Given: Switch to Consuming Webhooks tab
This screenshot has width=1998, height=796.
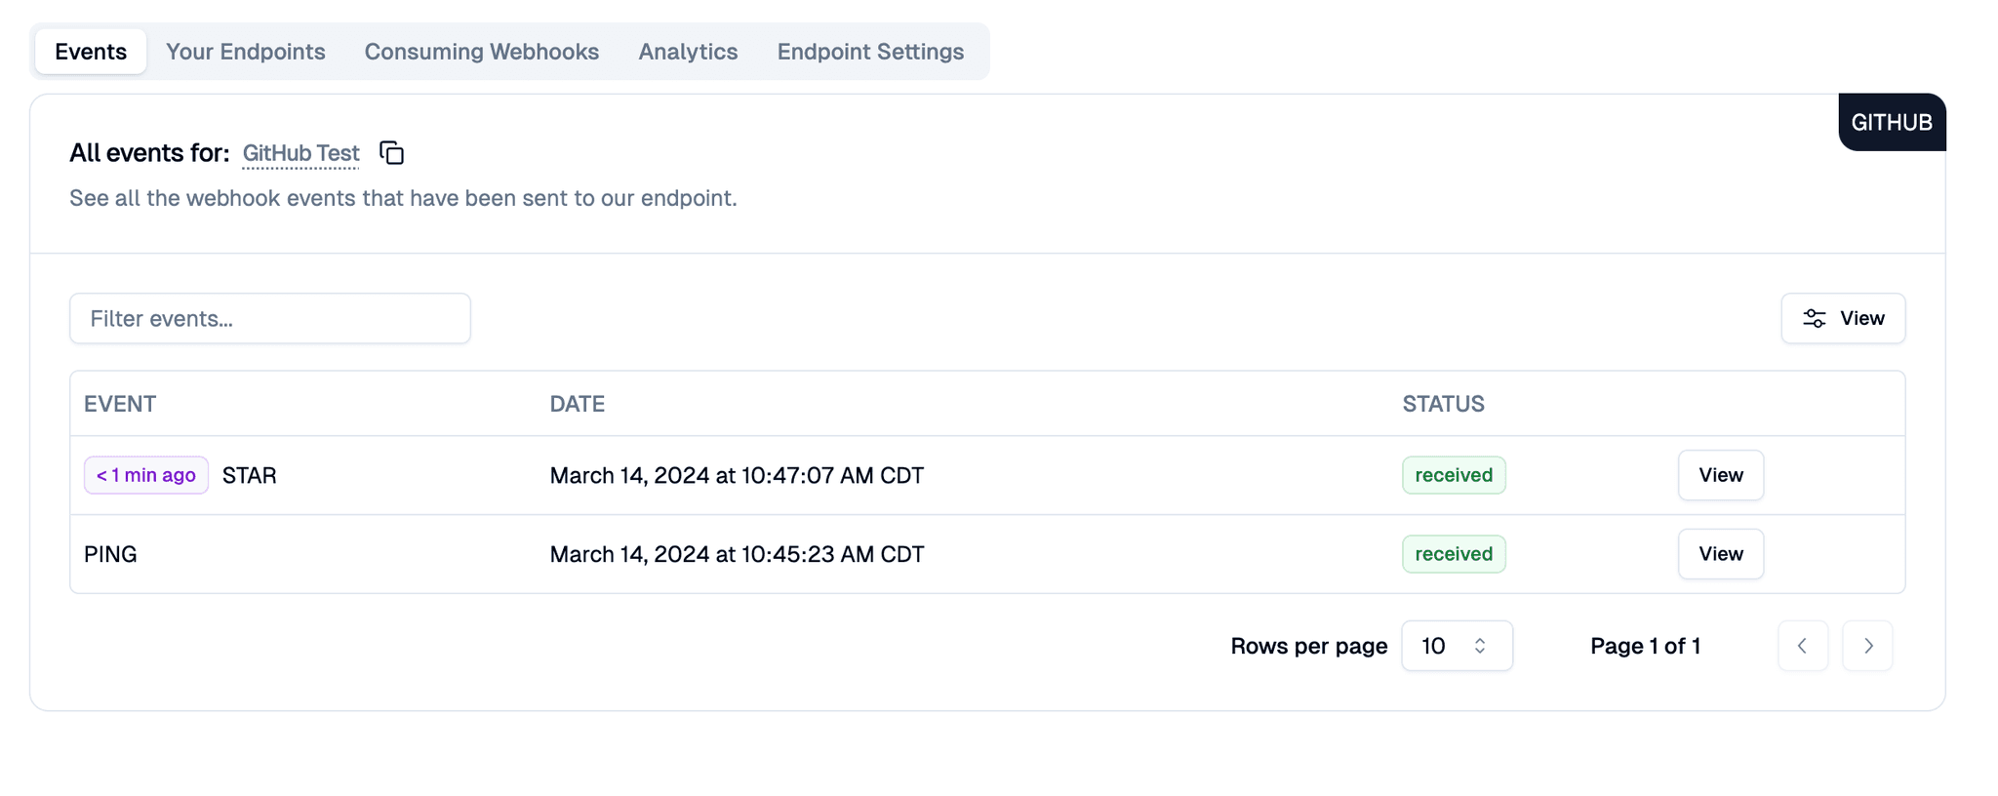Looking at the screenshot, I should pyautogui.click(x=482, y=52).
